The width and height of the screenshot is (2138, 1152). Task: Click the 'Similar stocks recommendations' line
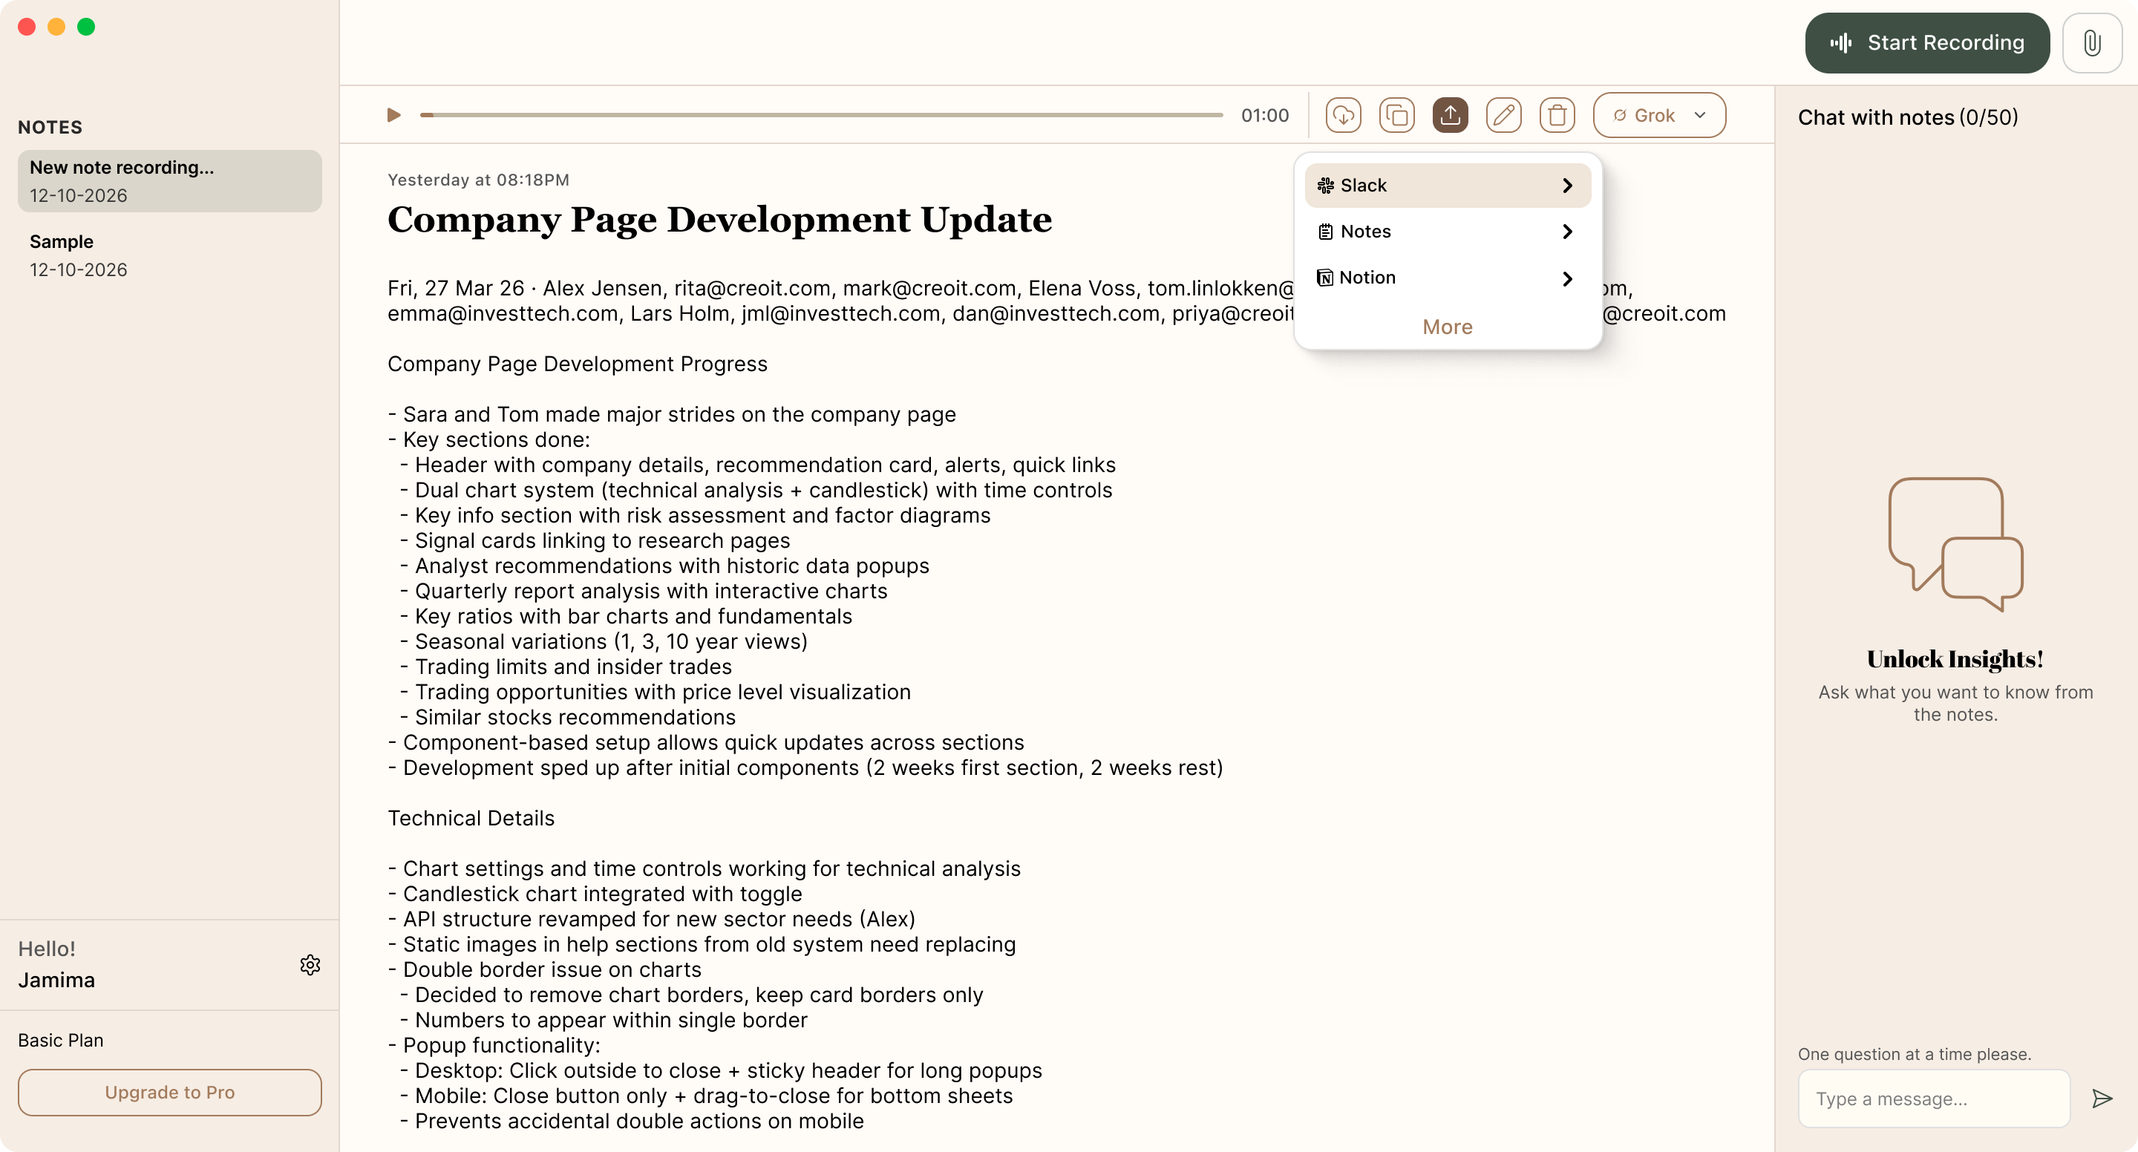[x=575, y=717]
